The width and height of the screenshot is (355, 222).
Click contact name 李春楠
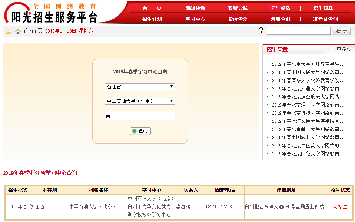183,206
